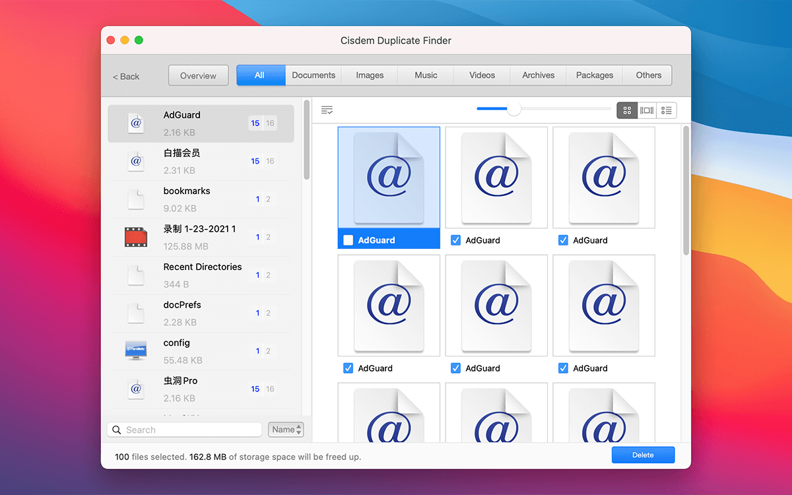Open the Name sort dropdown
The width and height of the screenshot is (792, 495).
286,430
